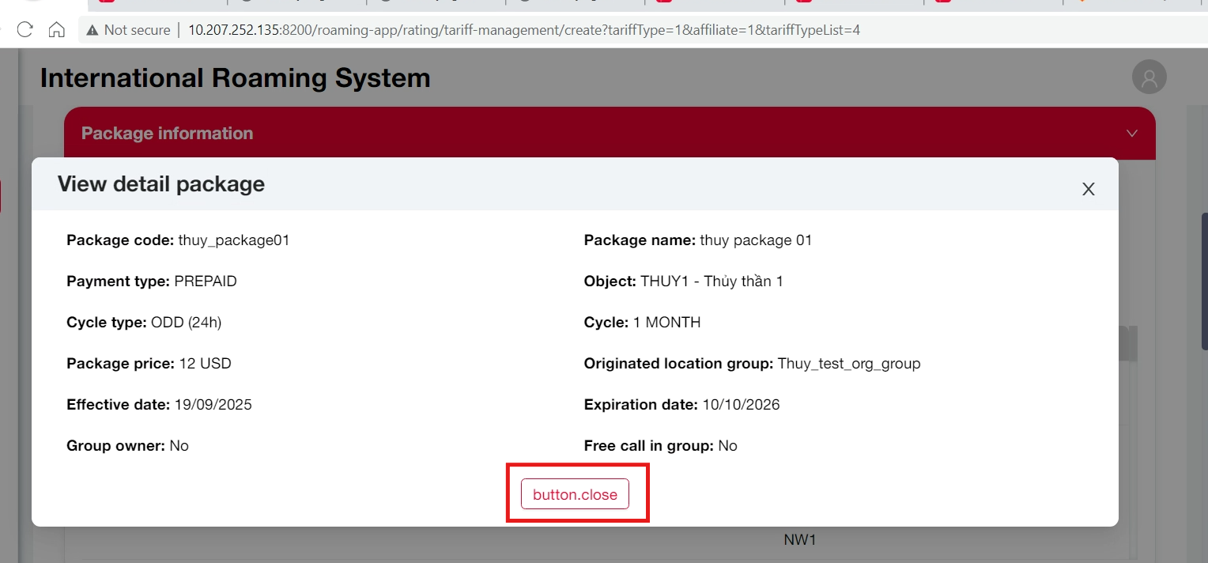Viewport: 1208px width, 563px height.
Task: Click the package price 12 USD
Action: 205,364
